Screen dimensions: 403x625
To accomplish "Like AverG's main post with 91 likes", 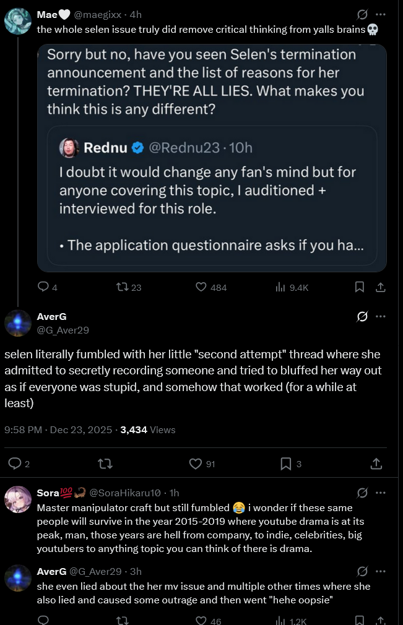I will click(x=196, y=463).
